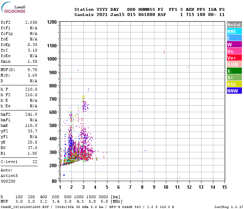Click the Ion2Png 1.3.17 version text

tap(229, 207)
